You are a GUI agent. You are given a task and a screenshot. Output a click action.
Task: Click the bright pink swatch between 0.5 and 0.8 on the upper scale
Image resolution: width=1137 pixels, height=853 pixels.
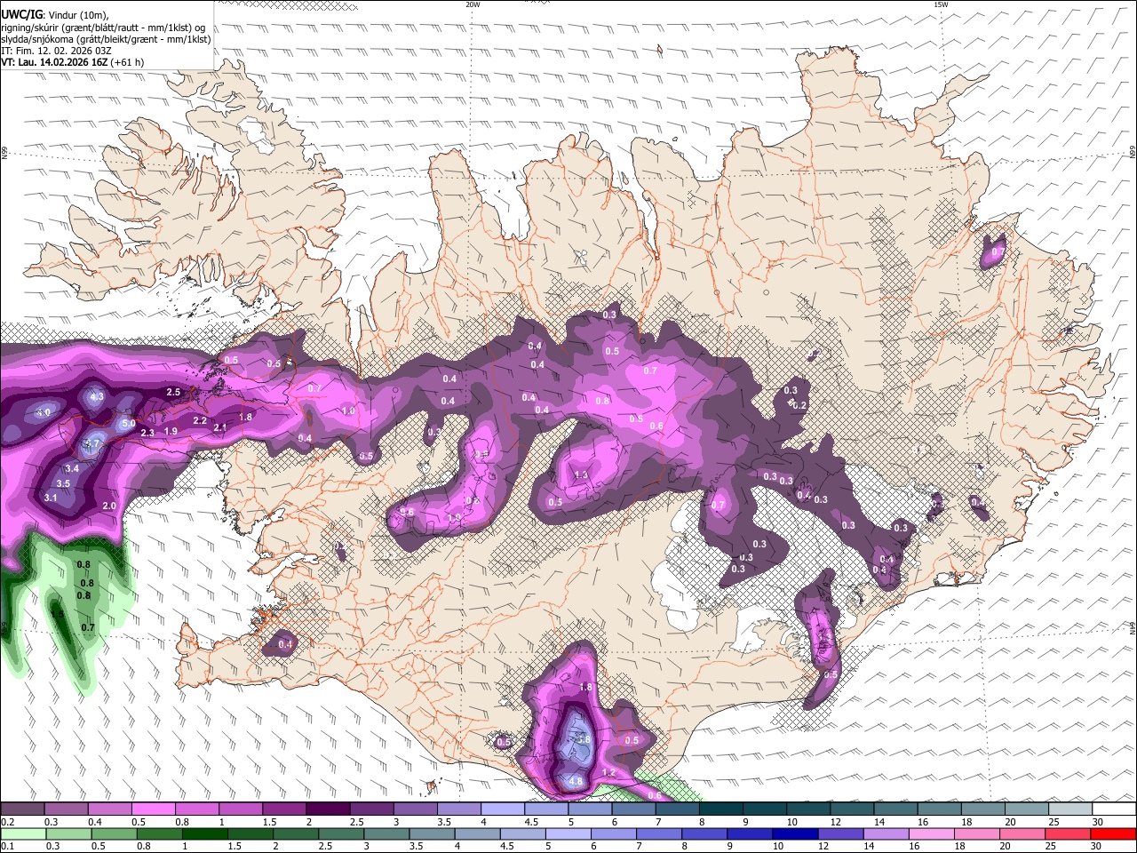pos(153,809)
